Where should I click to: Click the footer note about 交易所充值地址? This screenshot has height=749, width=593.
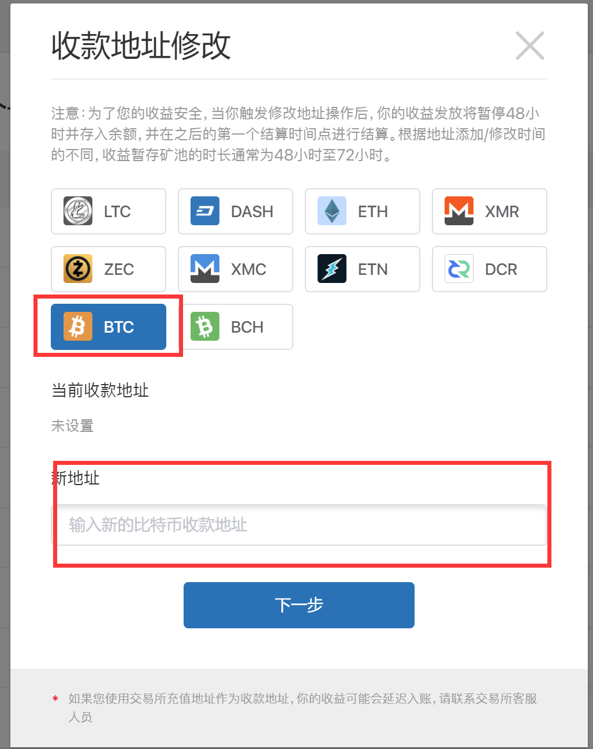tap(303, 707)
